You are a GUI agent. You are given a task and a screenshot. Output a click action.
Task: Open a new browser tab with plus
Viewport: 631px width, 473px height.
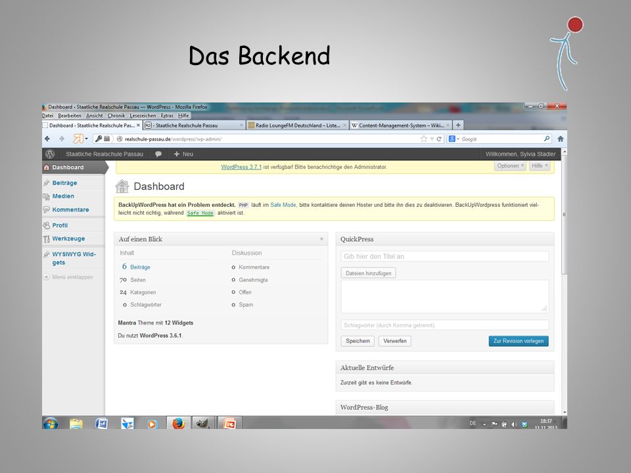coord(458,125)
